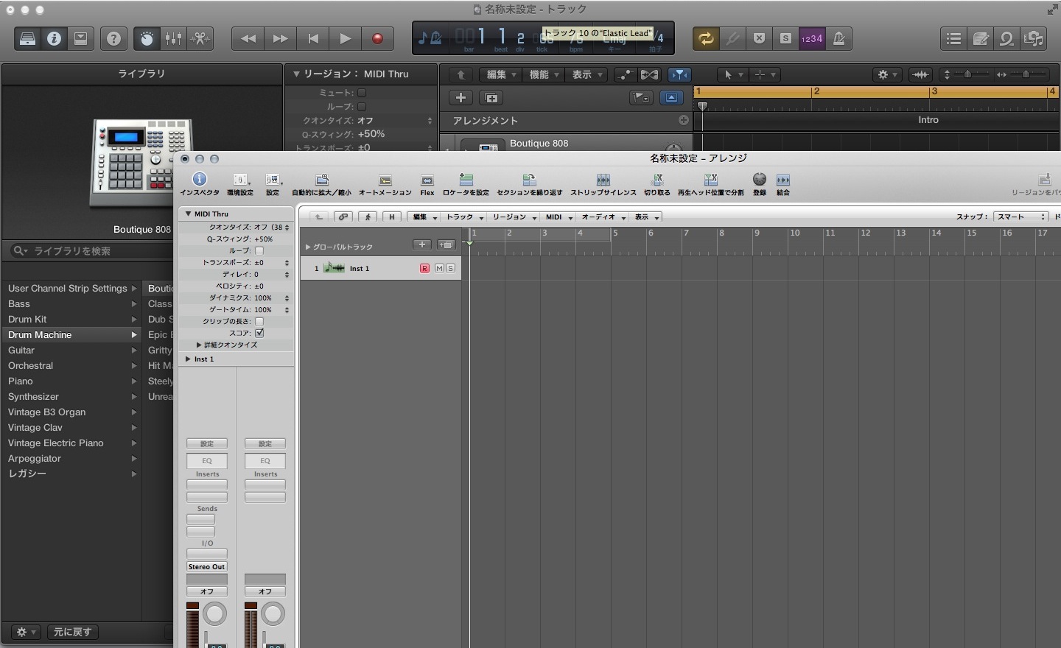Open Smart Controls knob icon
Viewport: 1061px width, 648px height.
pos(147,39)
